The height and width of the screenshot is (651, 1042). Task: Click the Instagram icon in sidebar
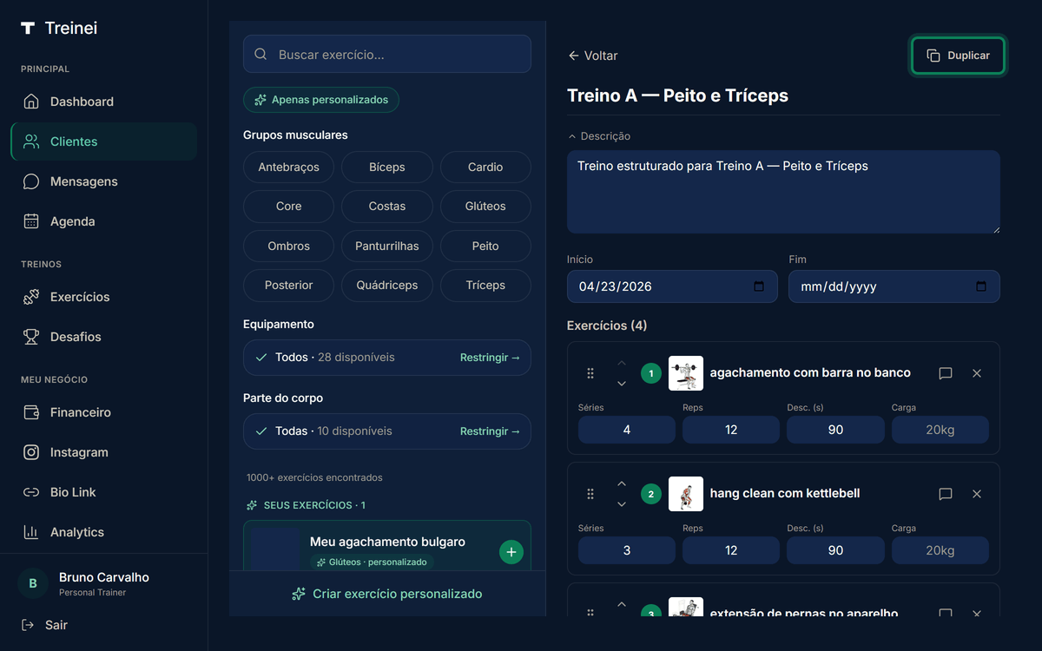click(31, 452)
